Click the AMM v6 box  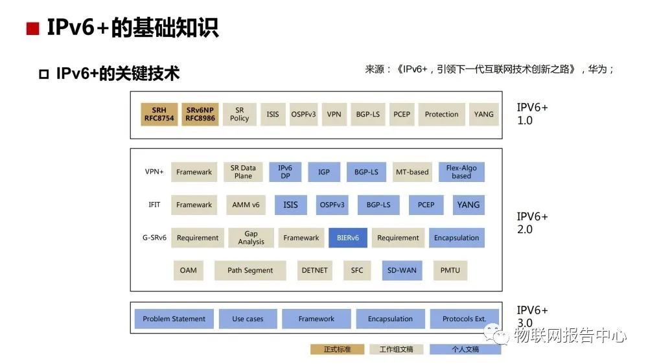[x=246, y=205]
